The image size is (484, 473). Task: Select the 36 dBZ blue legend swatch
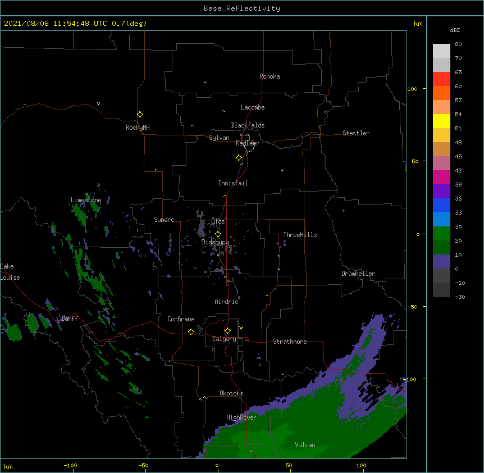441,205
